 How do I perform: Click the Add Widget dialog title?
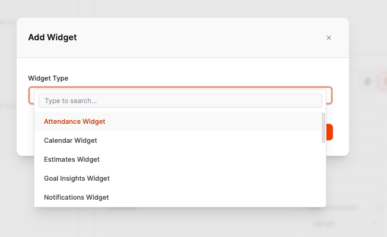pos(52,38)
